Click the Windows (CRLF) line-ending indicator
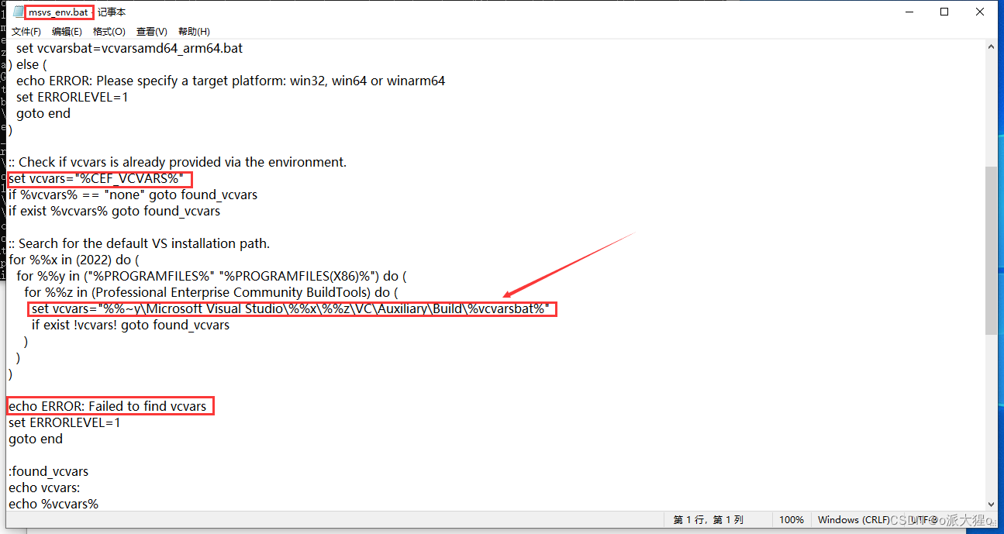Screen dimensions: 1004x534 (854, 519)
